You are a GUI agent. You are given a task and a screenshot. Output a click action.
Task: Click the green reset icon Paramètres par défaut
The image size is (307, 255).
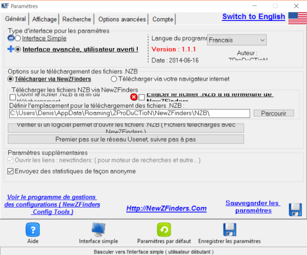coord(164,230)
